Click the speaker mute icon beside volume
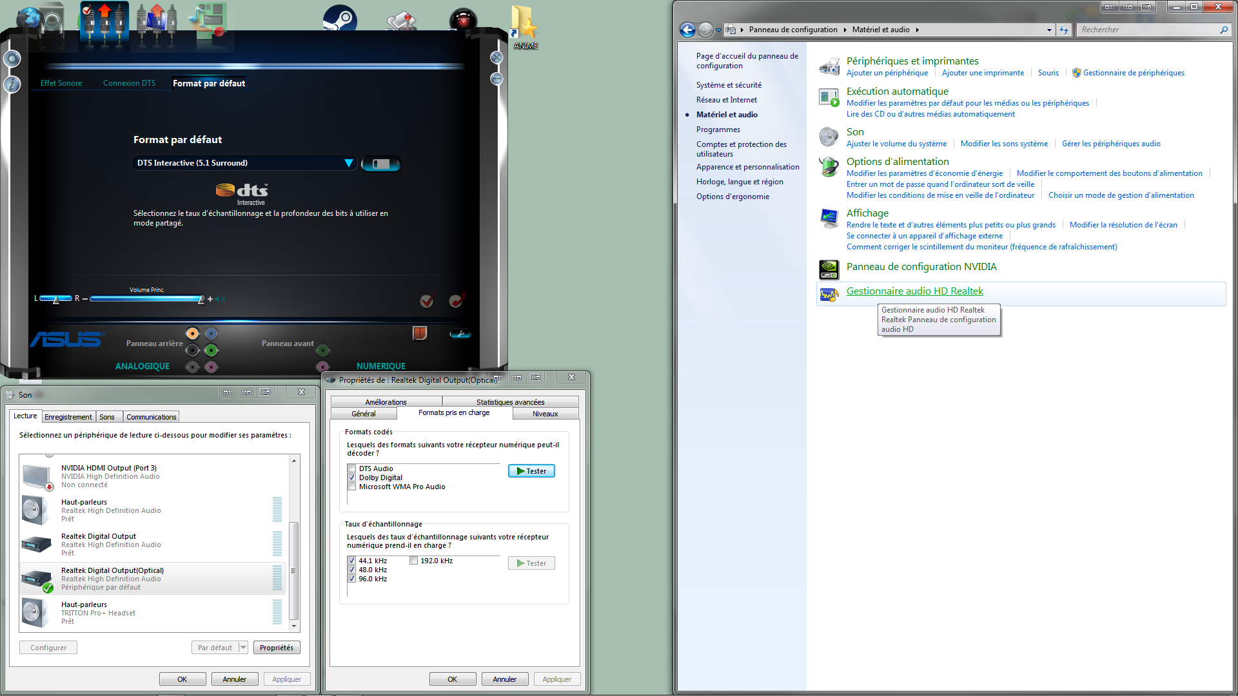The image size is (1238, 696). [221, 299]
